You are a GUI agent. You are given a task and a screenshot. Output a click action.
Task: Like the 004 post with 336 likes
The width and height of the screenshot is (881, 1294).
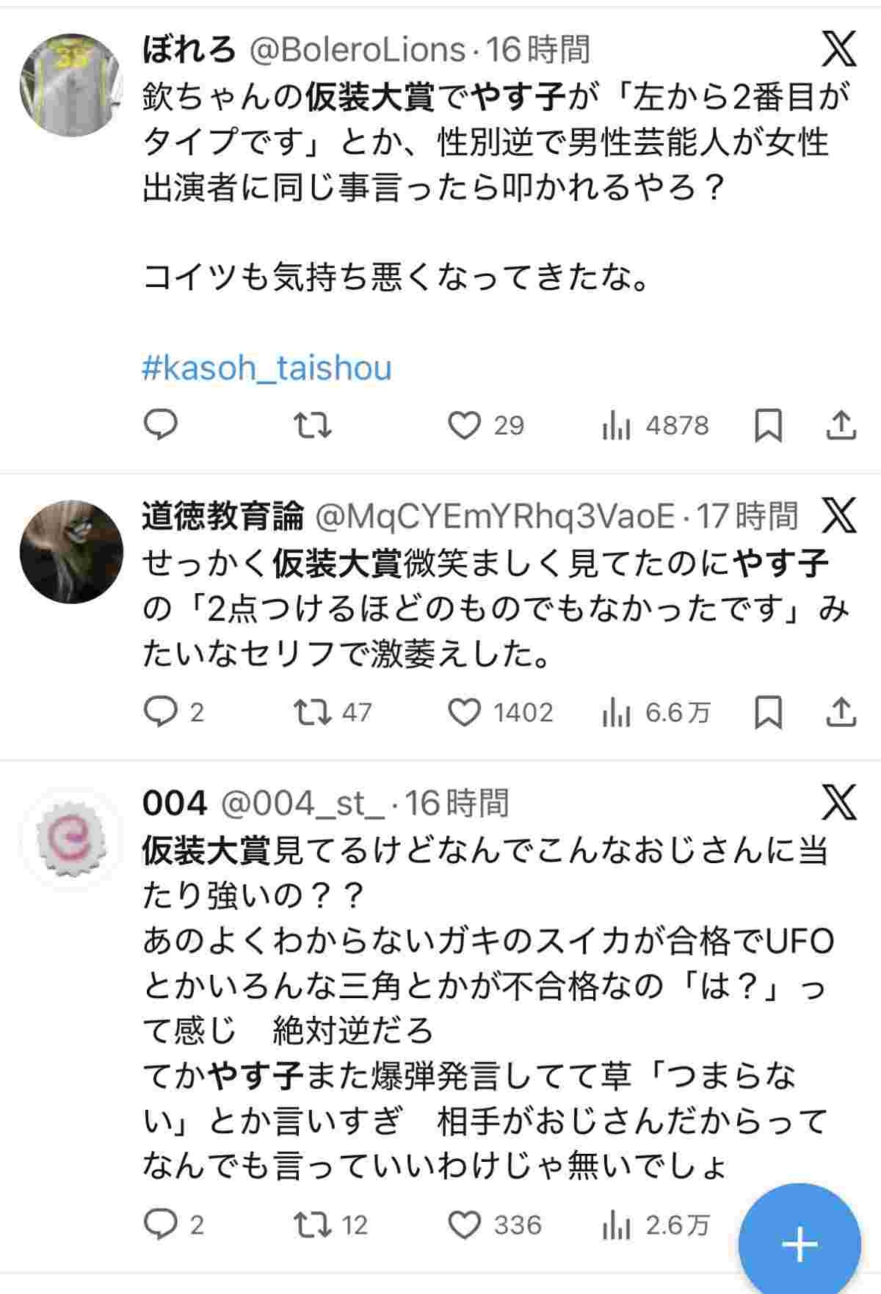tap(465, 1224)
